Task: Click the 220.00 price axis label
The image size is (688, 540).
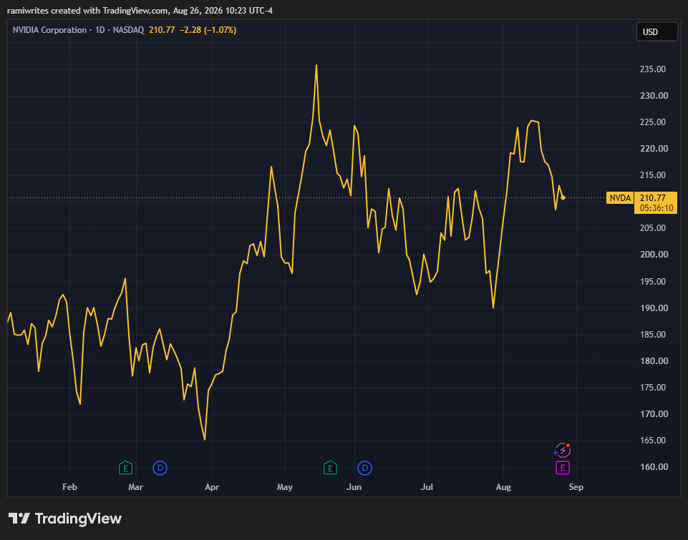Action: pyautogui.click(x=654, y=149)
